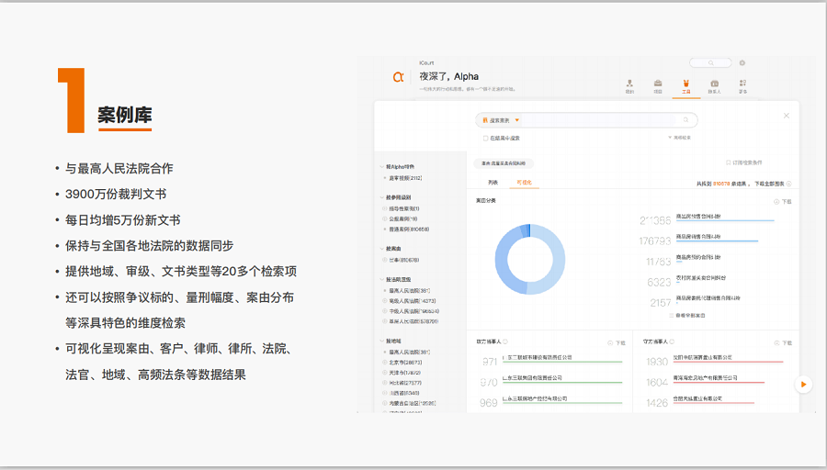
Task: Expand the 内蒙古自治区 region item
Action: [x=385, y=403]
